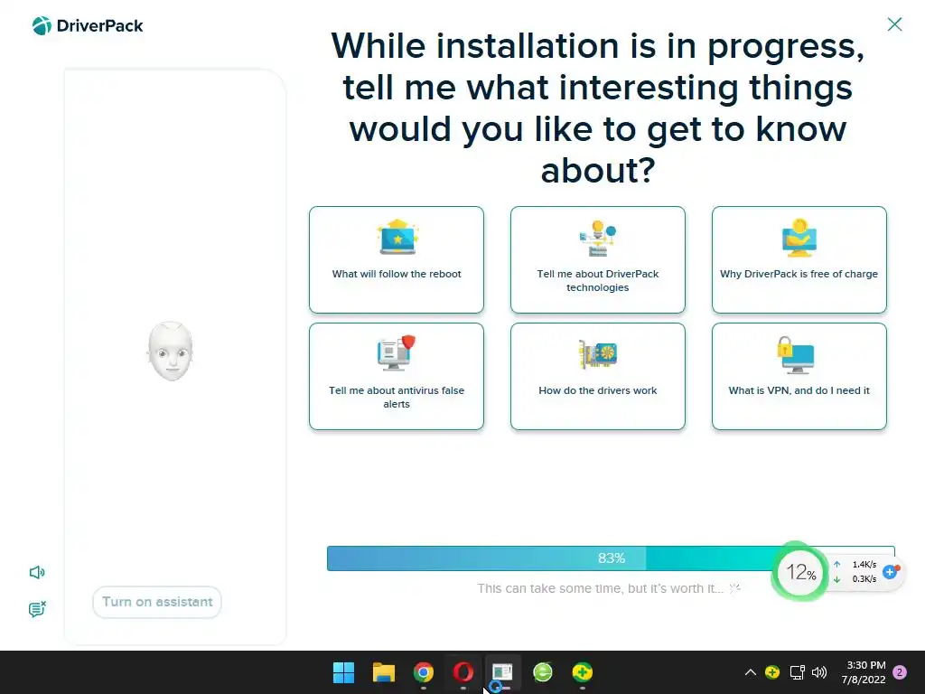
Task: Open green circular arrows app in taskbar
Action: 543,672
